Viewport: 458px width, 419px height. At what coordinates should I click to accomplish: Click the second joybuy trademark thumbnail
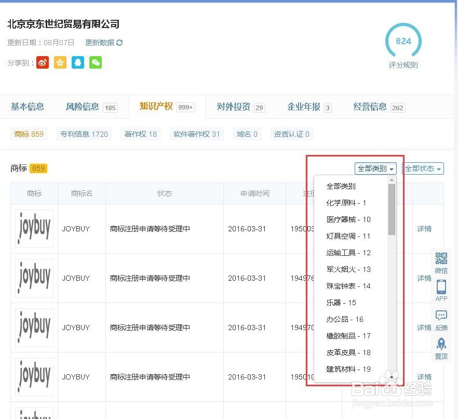pos(34,278)
